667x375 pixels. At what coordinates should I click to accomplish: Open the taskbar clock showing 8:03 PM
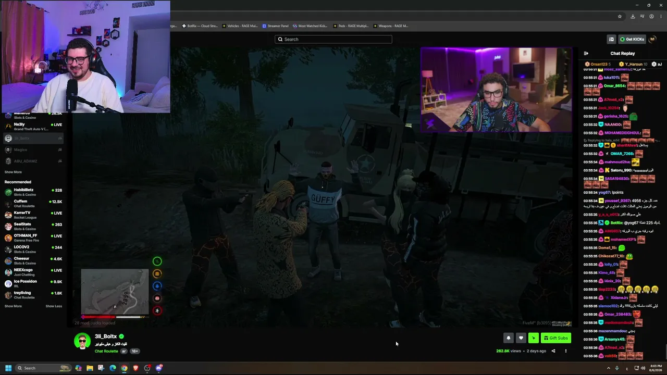pos(656,368)
